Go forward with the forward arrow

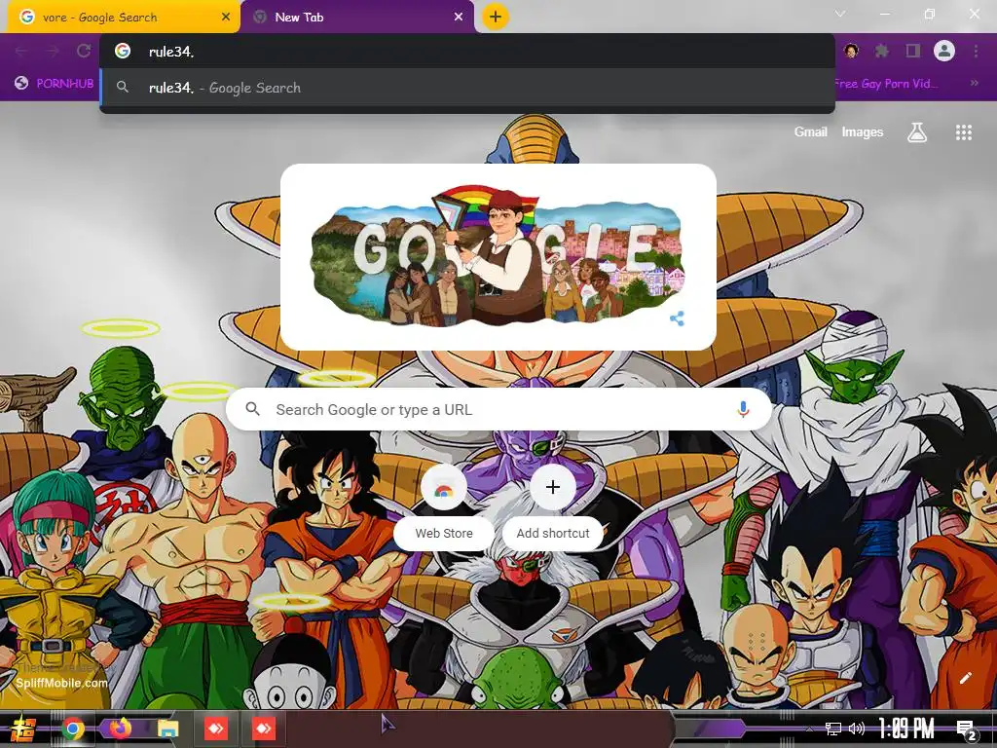pyautogui.click(x=53, y=51)
